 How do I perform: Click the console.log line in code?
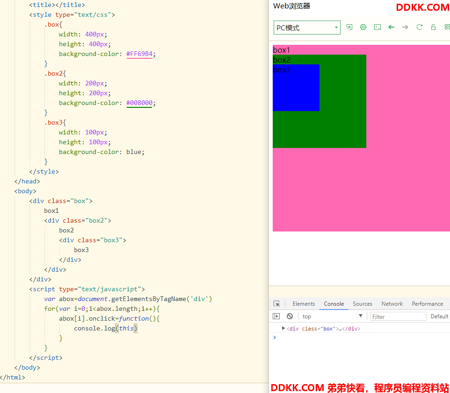point(106,328)
